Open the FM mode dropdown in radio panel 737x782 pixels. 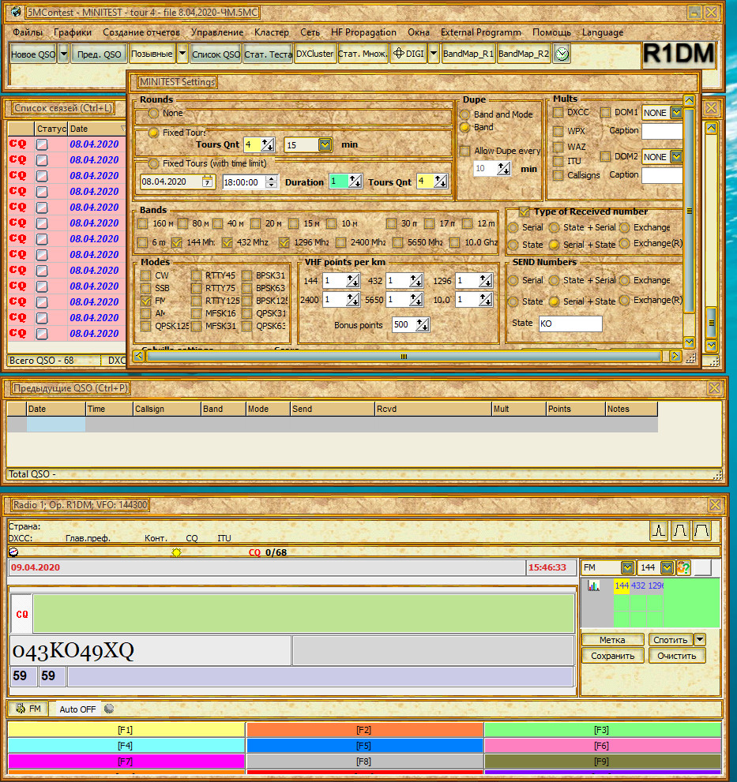click(627, 567)
